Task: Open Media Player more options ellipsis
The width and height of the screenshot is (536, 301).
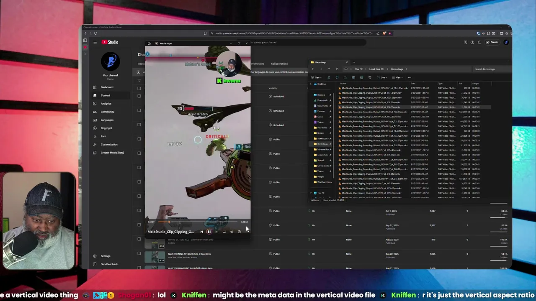Action: [x=246, y=232]
